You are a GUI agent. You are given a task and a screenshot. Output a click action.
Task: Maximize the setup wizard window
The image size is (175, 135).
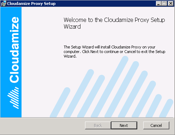[x=164, y=4]
